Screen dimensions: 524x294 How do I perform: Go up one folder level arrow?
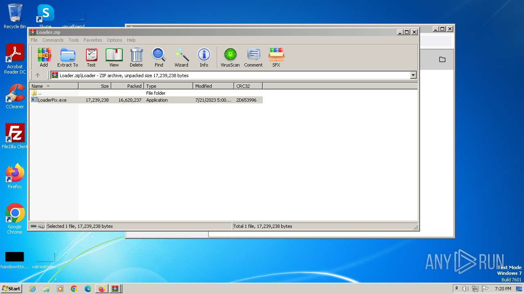click(38, 75)
